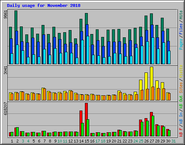Click the yellow Visits bar for day 26
185x145 pixels.
click(x=146, y=81)
